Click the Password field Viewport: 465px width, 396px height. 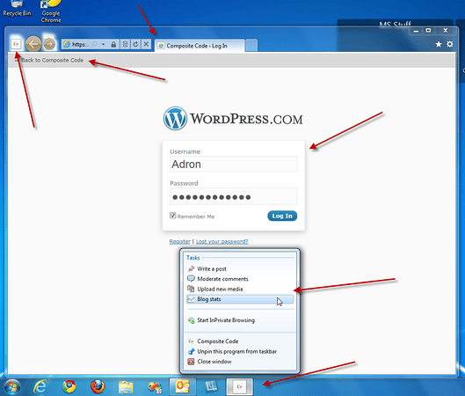(x=234, y=196)
